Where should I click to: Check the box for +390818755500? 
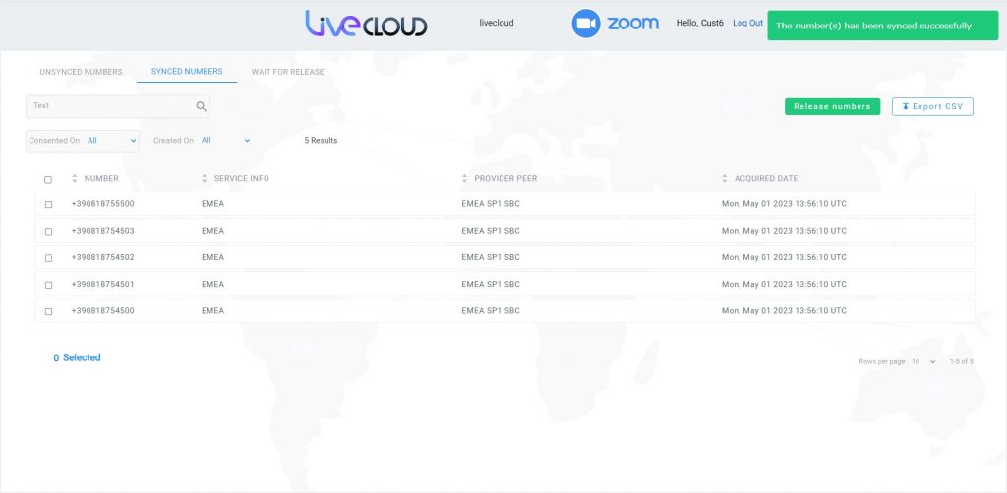(48, 204)
